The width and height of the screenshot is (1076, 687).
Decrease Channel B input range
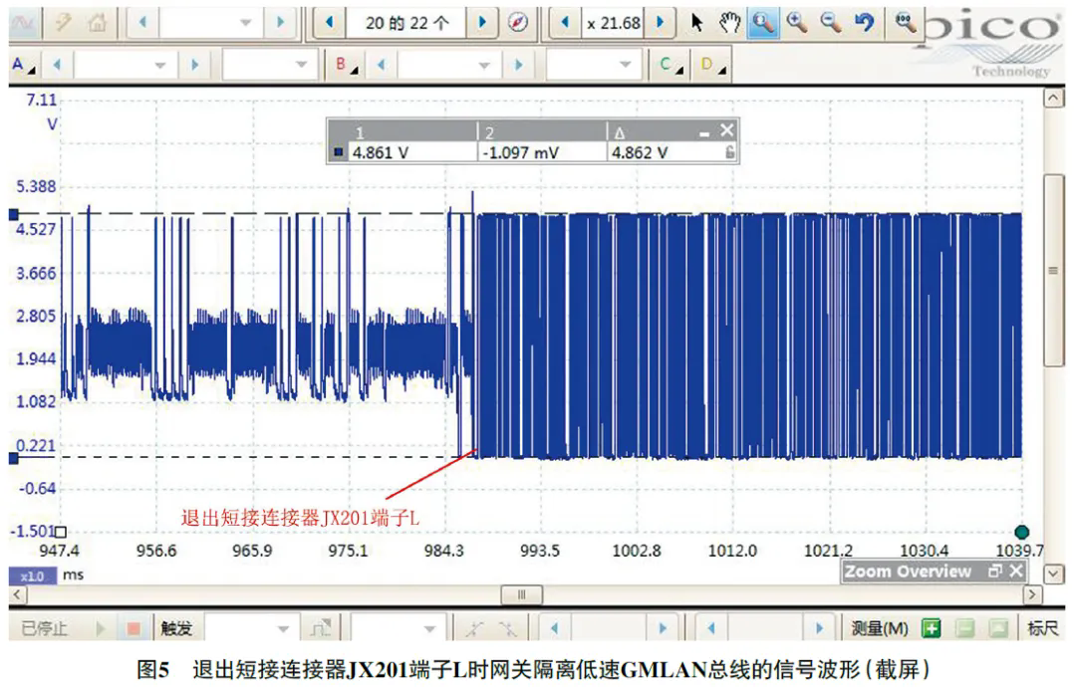pyautogui.click(x=381, y=65)
